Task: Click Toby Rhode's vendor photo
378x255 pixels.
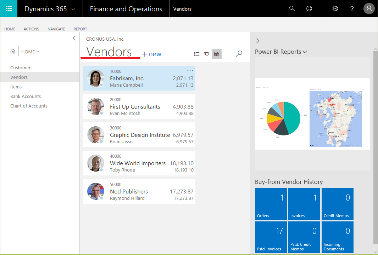Action: point(96,163)
